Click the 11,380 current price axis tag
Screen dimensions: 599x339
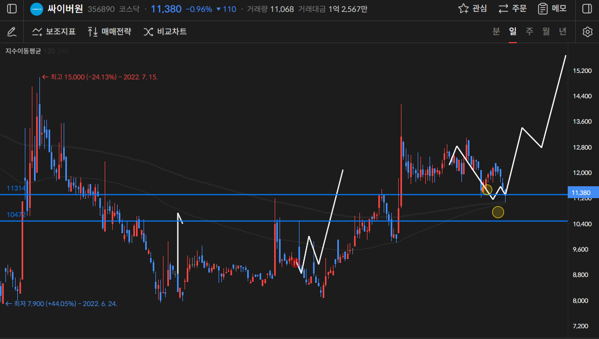[x=581, y=193]
